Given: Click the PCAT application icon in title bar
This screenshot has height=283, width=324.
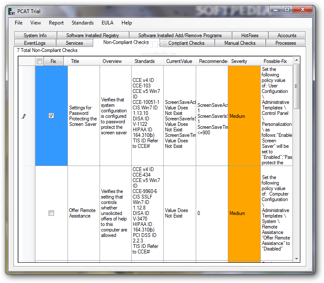Looking at the screenshot, I should point(11,11).
